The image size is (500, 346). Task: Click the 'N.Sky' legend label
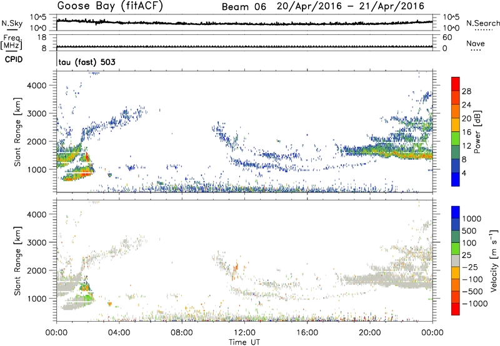tap(12, 23)
